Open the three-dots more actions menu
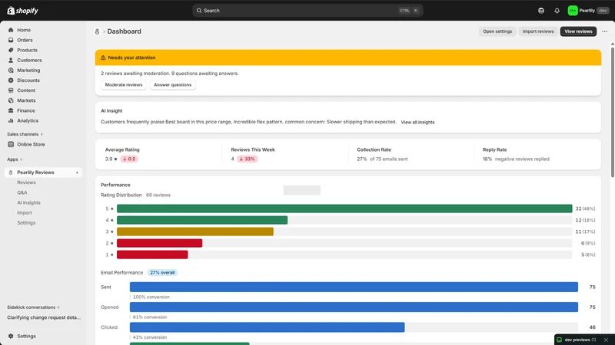This screenshot has height=345, width=615. point(604,31)
